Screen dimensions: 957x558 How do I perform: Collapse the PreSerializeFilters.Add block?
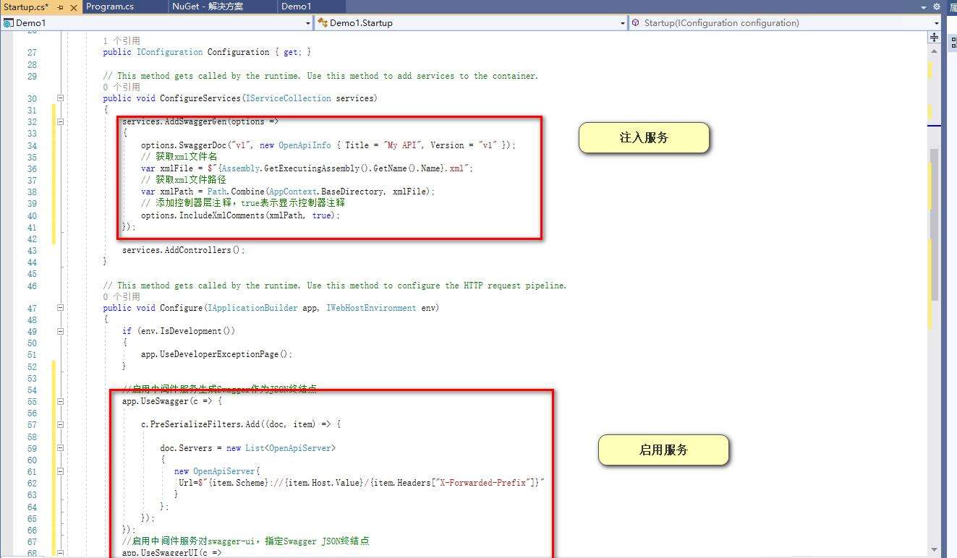pyautogui.click(x=61, y=424)
